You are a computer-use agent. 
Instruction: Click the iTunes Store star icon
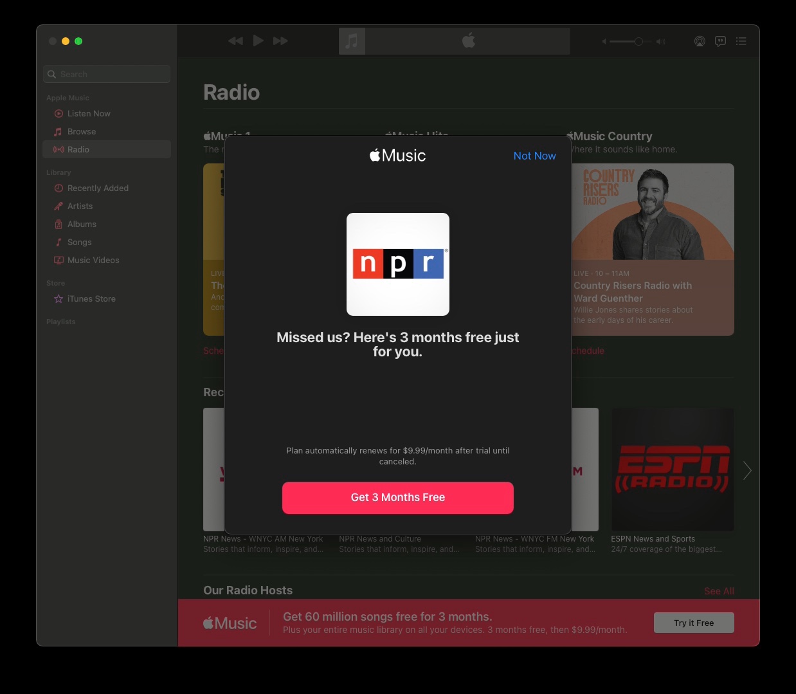(59, 299)
